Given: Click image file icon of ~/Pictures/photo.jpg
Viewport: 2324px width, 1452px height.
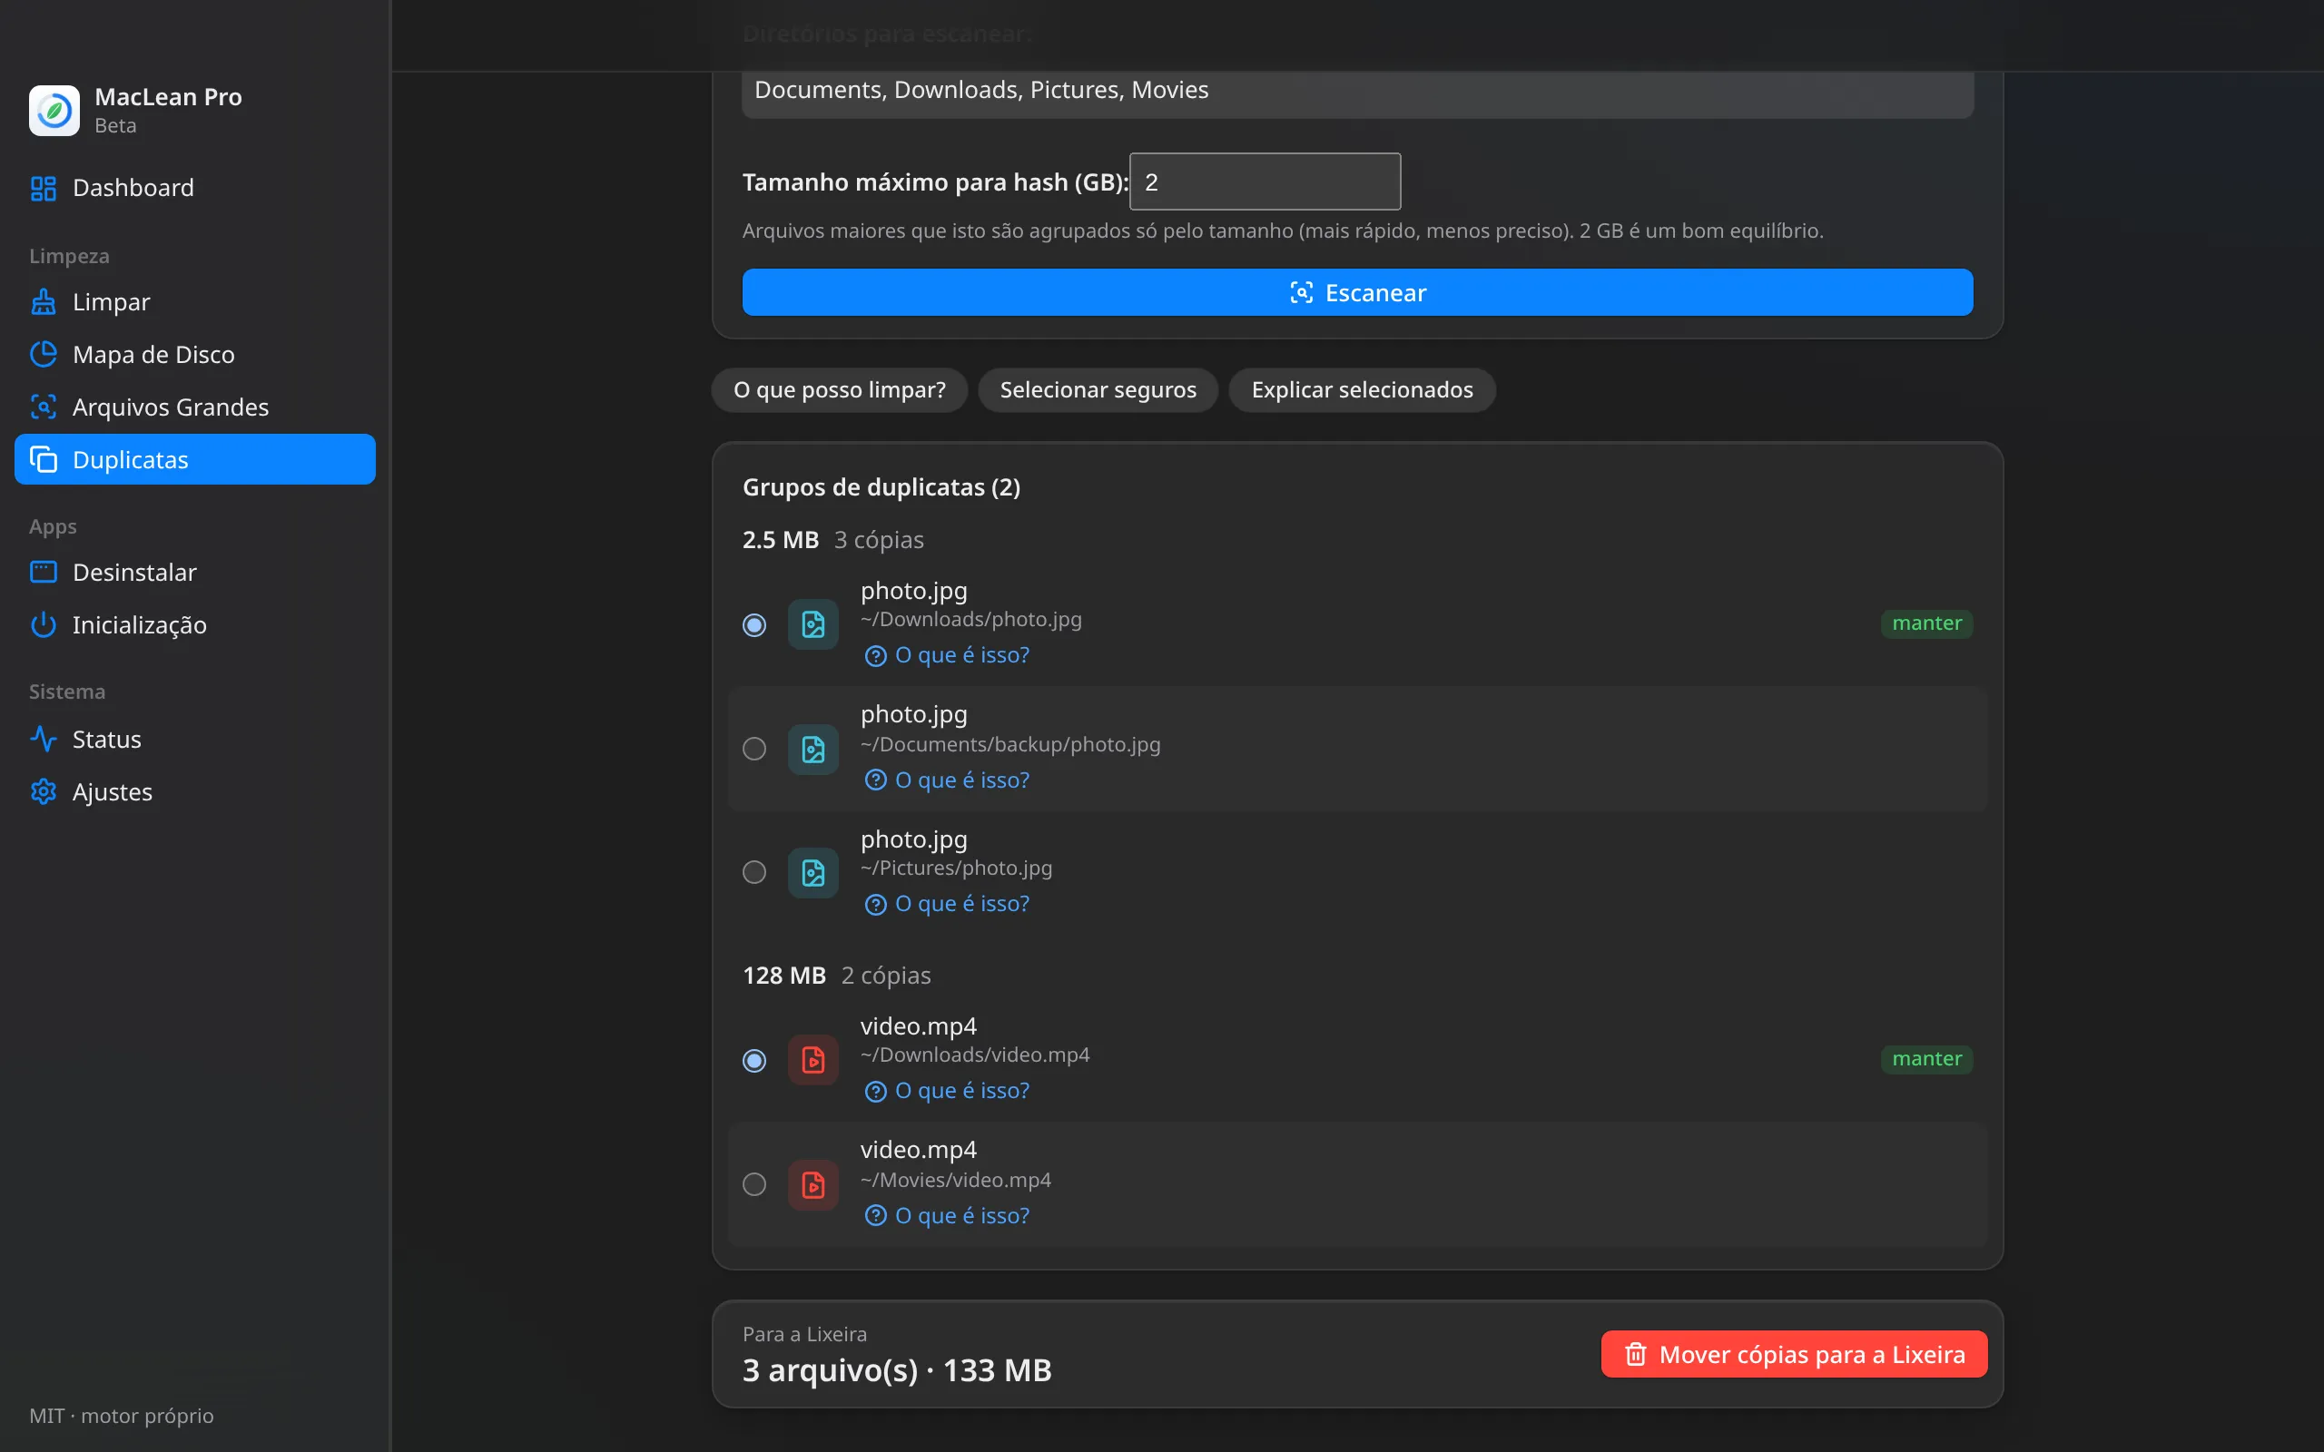Looking at the screenshot, I should tap(813, 873).
